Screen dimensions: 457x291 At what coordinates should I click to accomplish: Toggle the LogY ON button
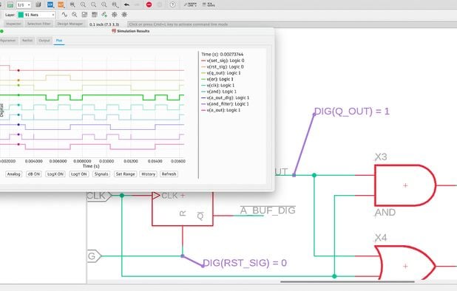[x=78, y=174]
